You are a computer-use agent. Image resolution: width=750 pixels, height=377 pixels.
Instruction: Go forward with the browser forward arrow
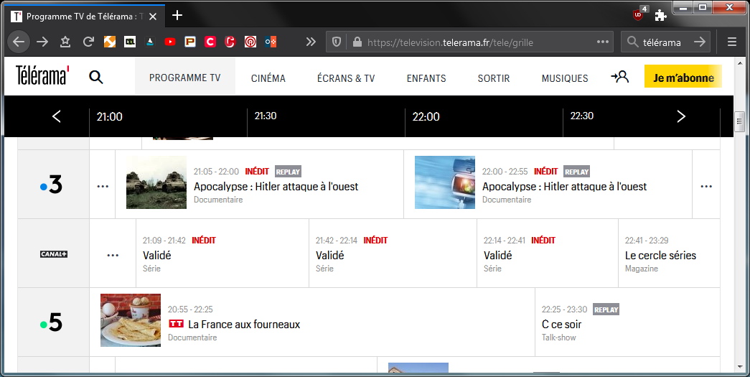(42, 42)
